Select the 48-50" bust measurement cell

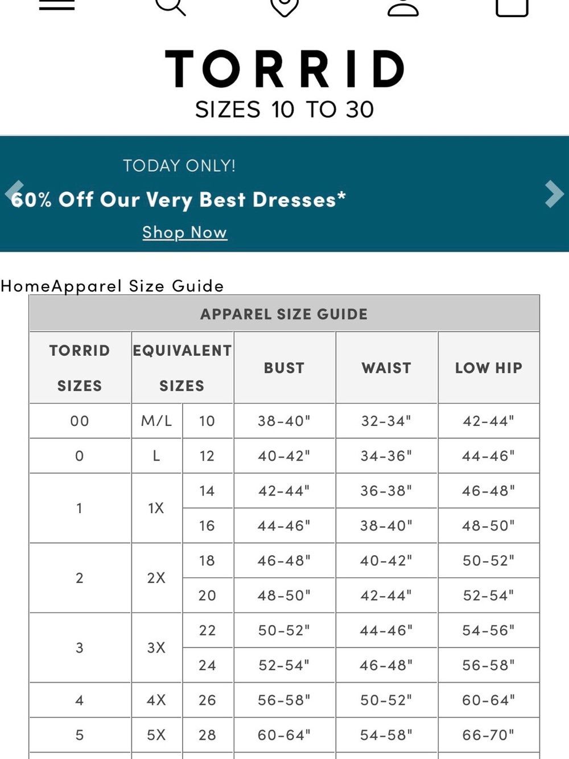point(284,596)
